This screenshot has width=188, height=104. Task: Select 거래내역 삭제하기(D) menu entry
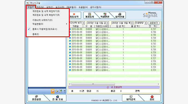pyautogui.click(x=42, y=20)
